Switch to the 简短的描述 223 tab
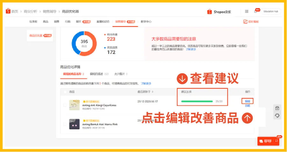This screenshot has height=152, width=287. 99,74
